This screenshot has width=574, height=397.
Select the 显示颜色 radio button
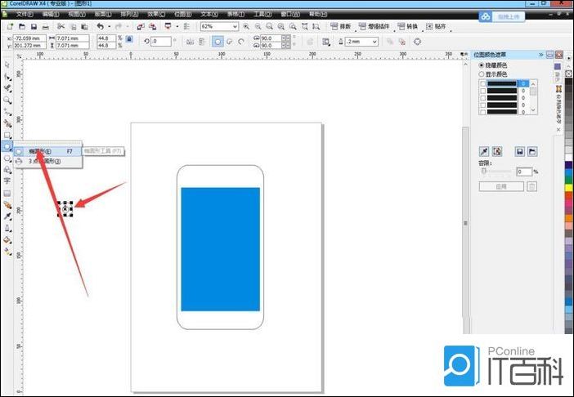click(481, 74)
